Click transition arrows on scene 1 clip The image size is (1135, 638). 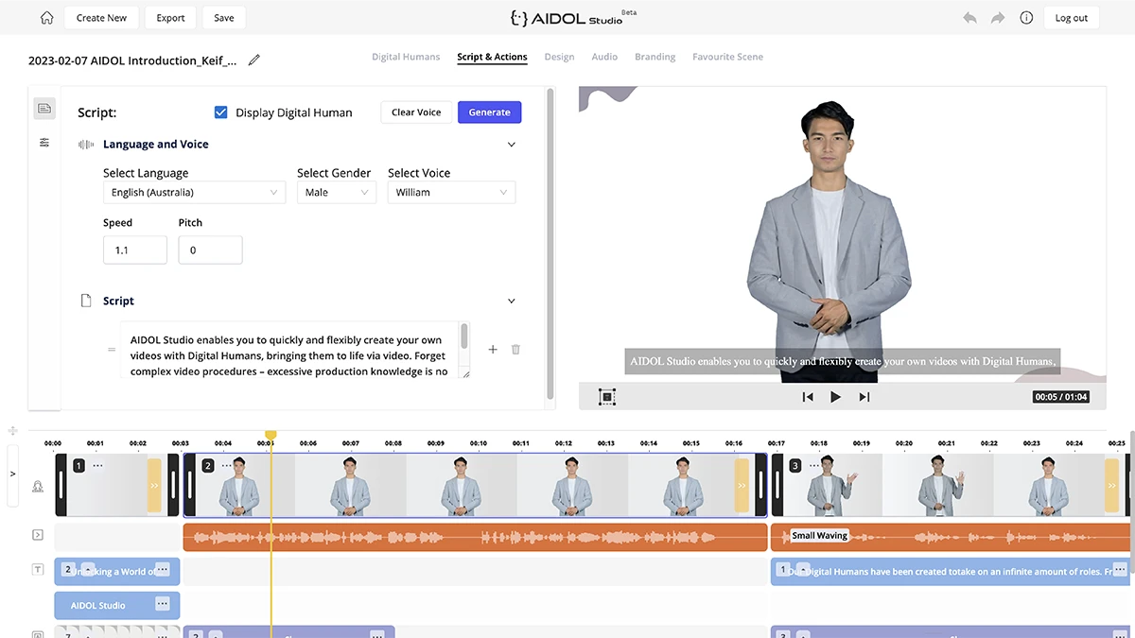tap(154, 485)
